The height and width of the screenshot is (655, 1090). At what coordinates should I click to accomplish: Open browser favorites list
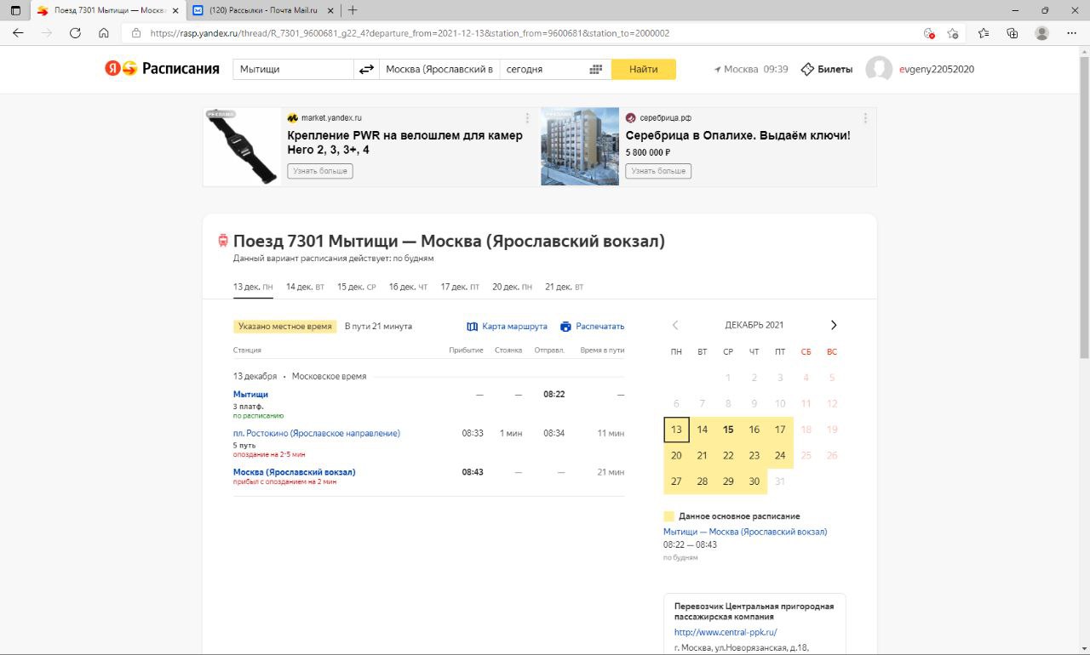[984, 33]
